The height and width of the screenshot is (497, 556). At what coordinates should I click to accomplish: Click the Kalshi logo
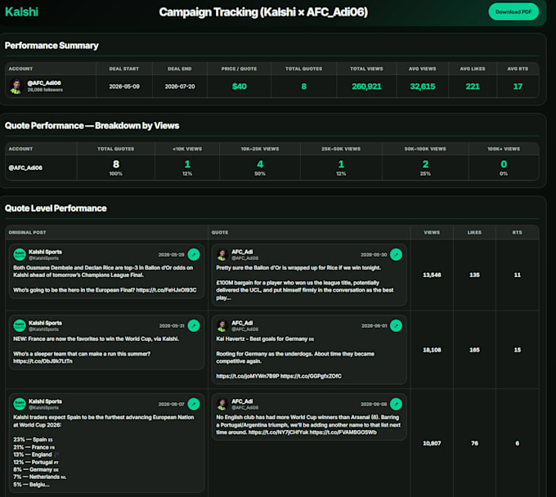tap(21, 11)
